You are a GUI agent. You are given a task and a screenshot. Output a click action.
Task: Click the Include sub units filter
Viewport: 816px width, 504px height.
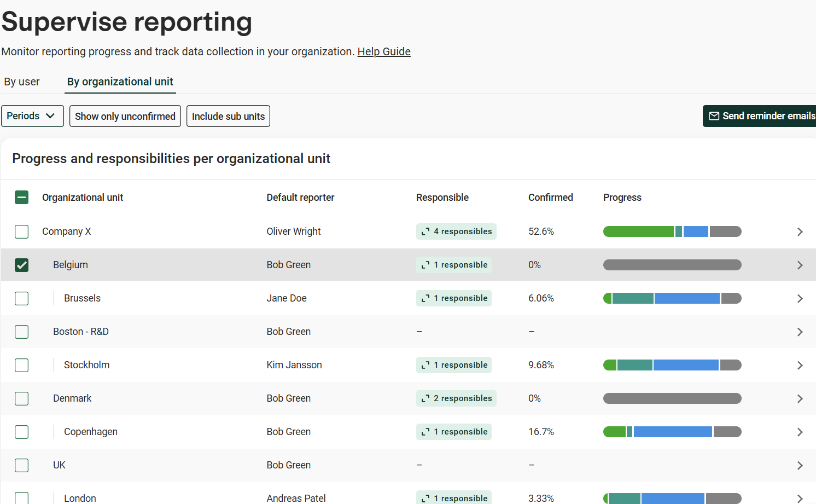[228, 116]
